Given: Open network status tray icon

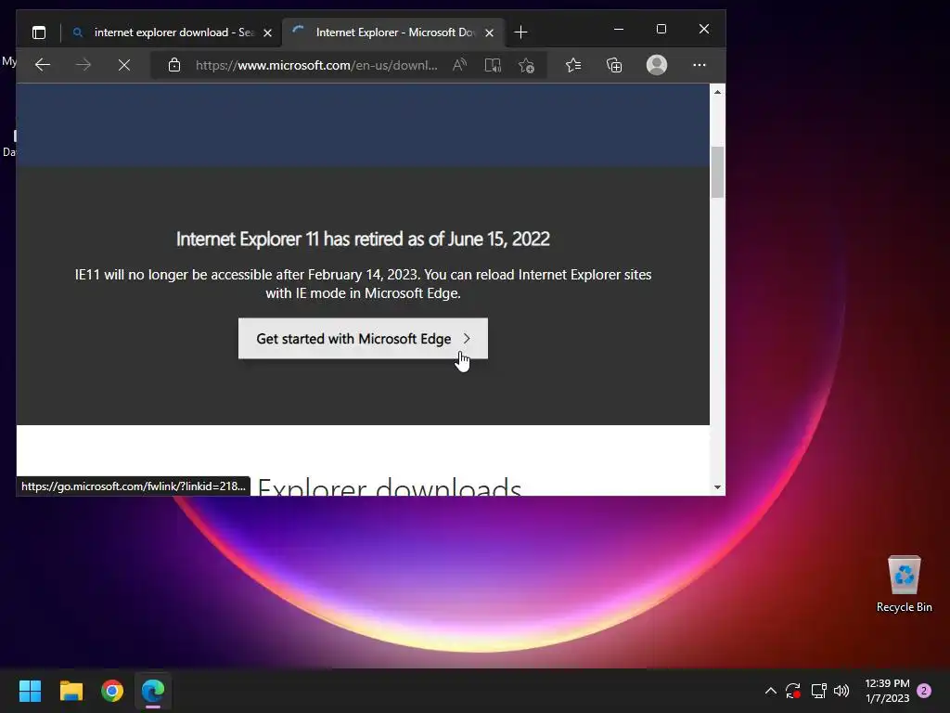Looking at the screenshot, I should point(818,691).
